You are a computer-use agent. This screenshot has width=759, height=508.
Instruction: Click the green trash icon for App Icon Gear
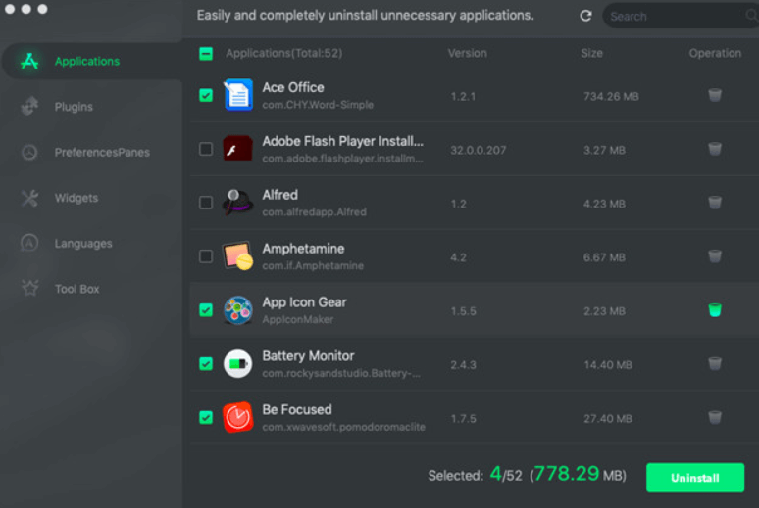[x=715, y=310]
